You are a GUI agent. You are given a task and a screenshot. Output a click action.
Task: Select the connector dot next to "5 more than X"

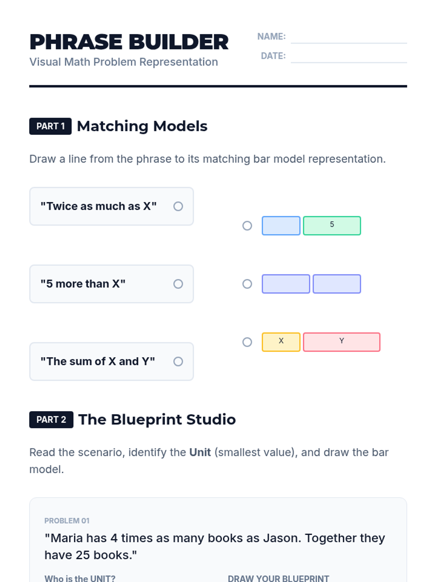point(178,284)
